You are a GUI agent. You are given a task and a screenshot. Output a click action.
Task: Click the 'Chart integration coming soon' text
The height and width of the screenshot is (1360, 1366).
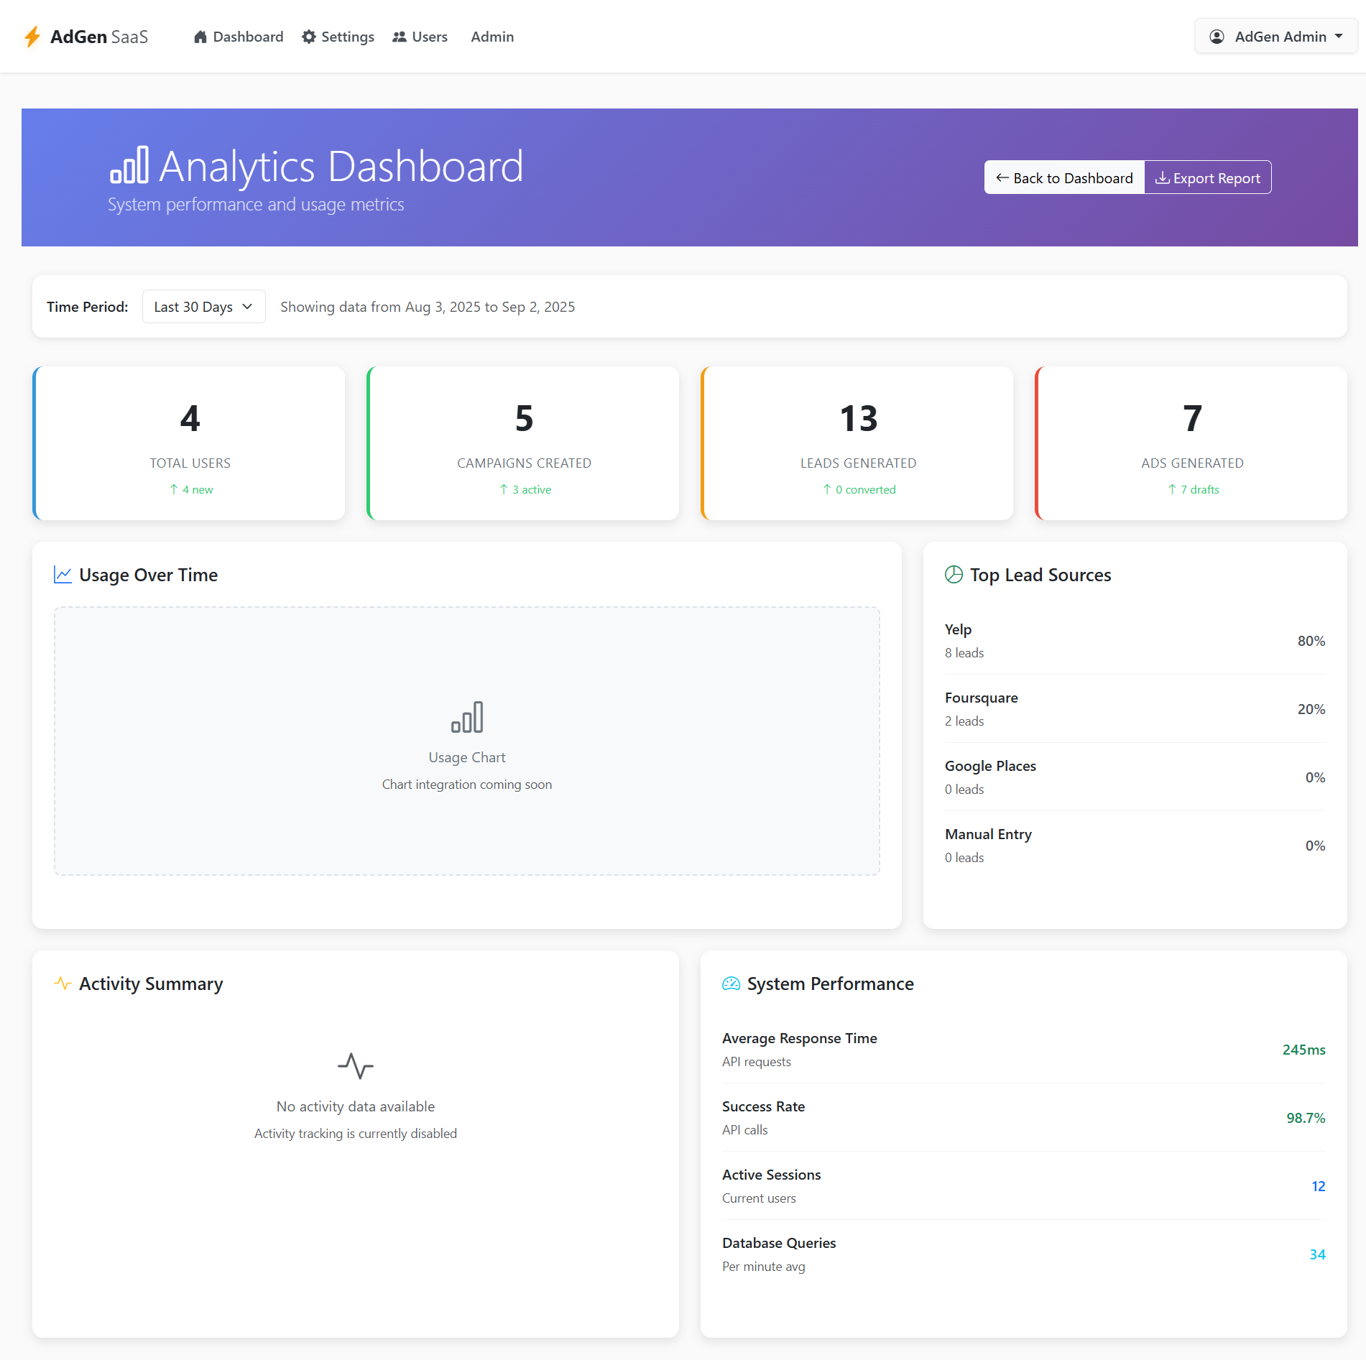467,785
